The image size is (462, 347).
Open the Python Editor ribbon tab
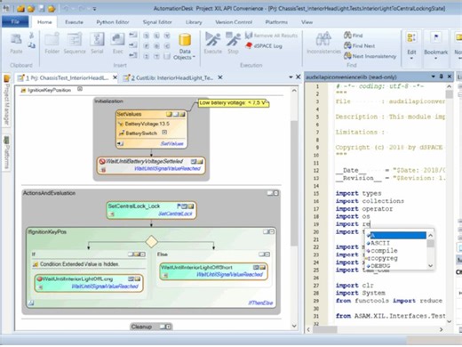pyautogui.click(x=113, y=22)
